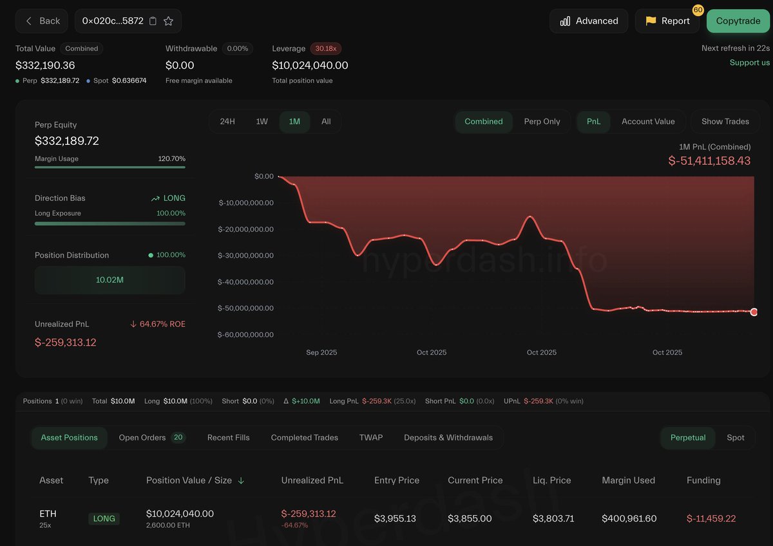Image resolution: width=773 pixels, height=546 pixels.
Task: Copy the wallet address with clipboard icon
Action: [153, 21]
